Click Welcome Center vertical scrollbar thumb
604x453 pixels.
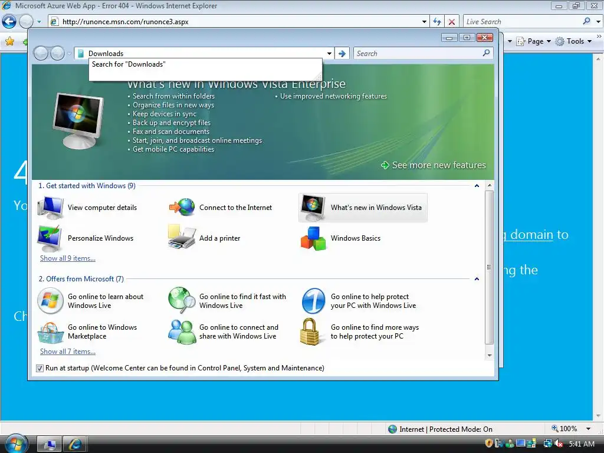[489, 267]
